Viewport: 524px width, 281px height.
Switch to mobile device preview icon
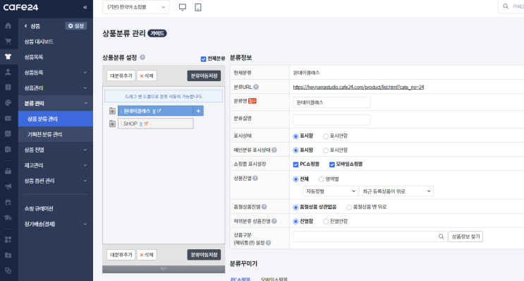(x=198, y=7)
